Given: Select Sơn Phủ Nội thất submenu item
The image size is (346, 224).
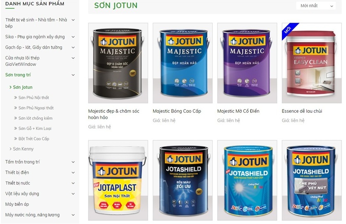Looking at the screenshot, I should (x=33, y=98).
